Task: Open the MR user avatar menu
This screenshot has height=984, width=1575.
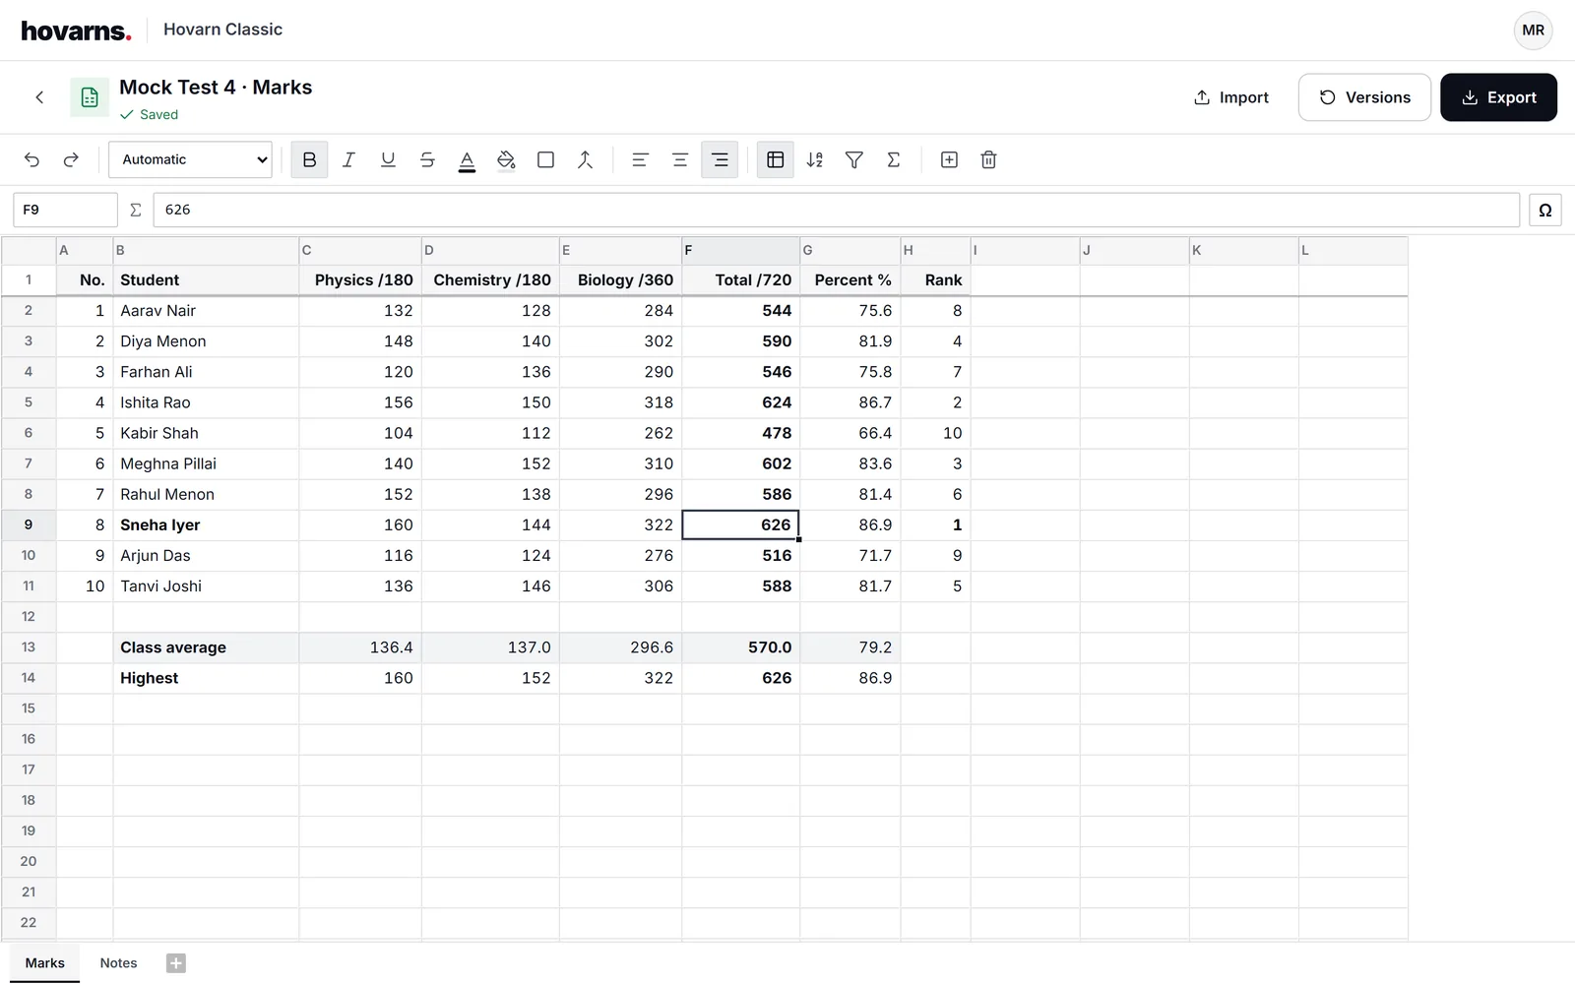Action: coord(1533,31)
